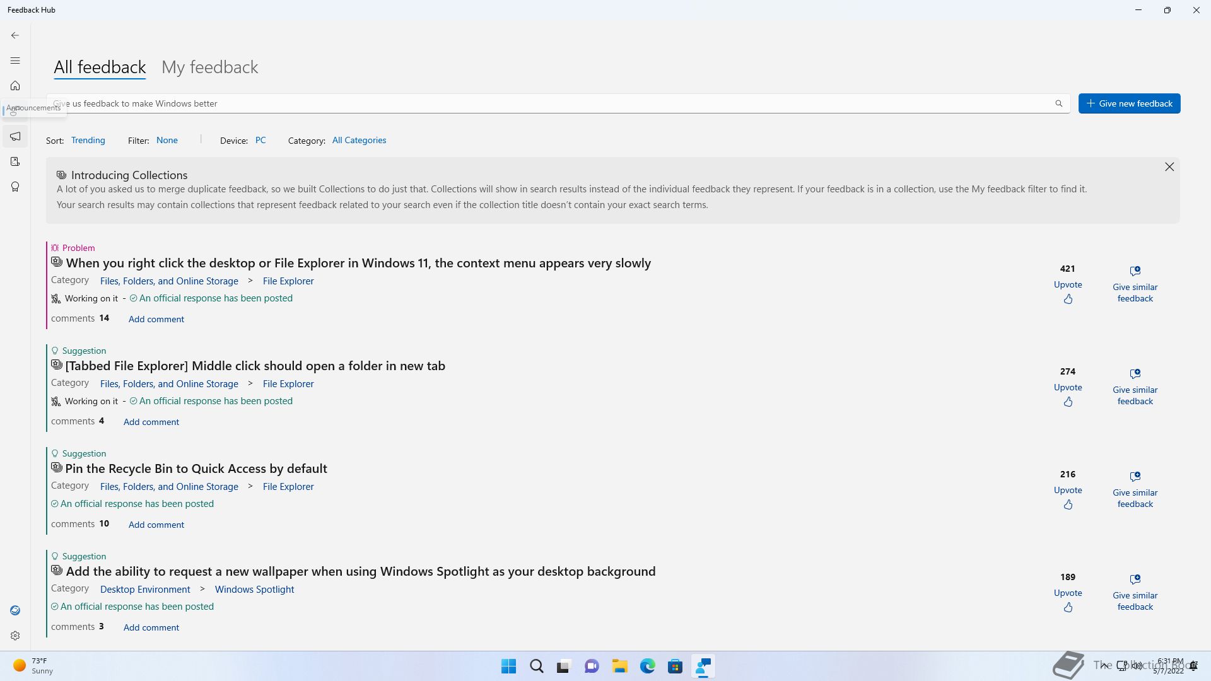Change Category from All Categories
Screen dimensions: 1211x681
(360, 140)
